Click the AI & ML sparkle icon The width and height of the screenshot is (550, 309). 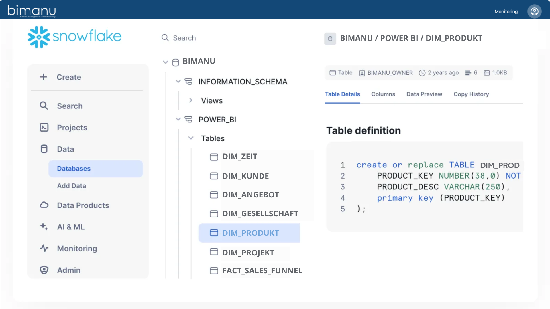coord(44,227)
